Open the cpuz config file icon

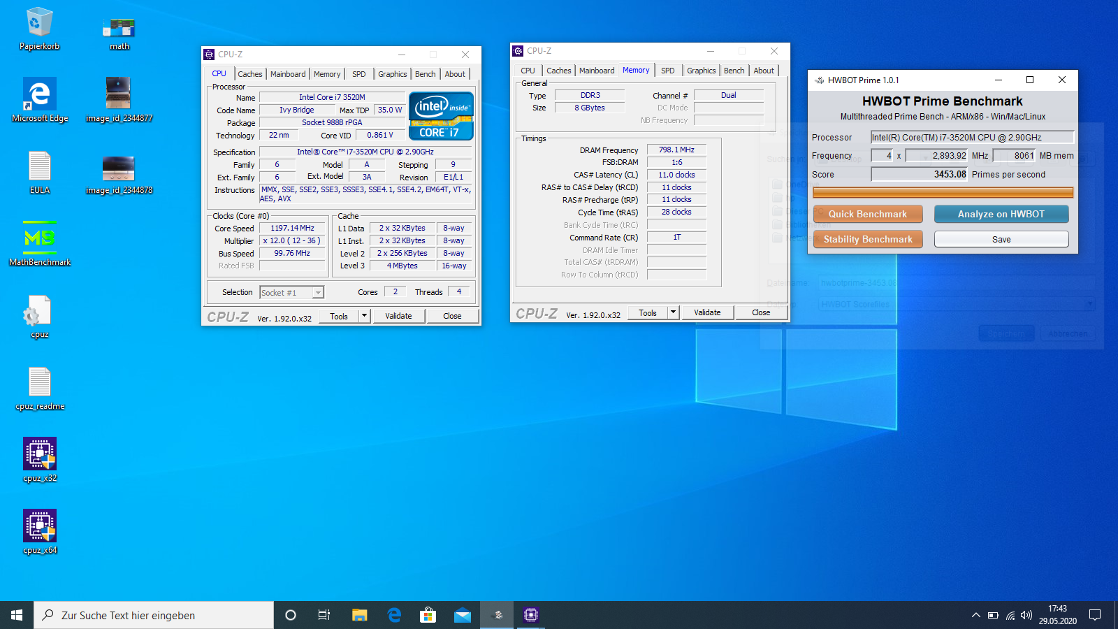pos(40,317)
